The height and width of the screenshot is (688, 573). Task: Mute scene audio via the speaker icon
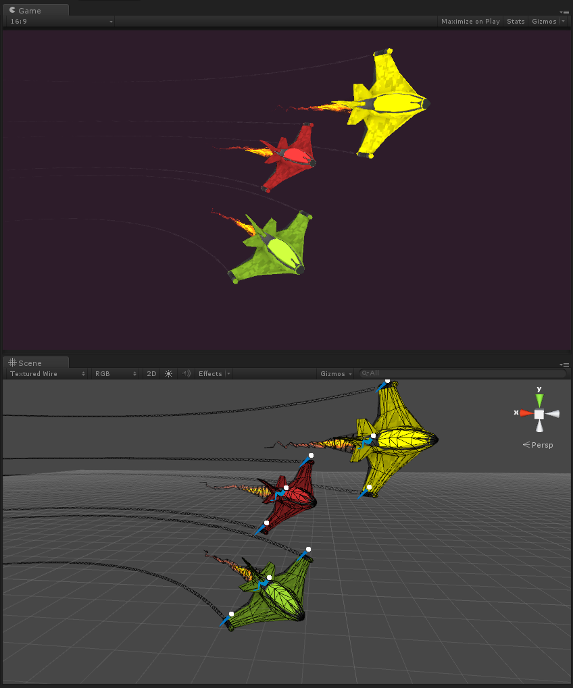click(x=186, y=373)
